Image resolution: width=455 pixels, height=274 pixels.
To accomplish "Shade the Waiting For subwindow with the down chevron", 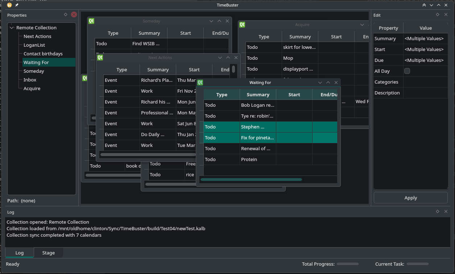I will click(x=320, y=83).
